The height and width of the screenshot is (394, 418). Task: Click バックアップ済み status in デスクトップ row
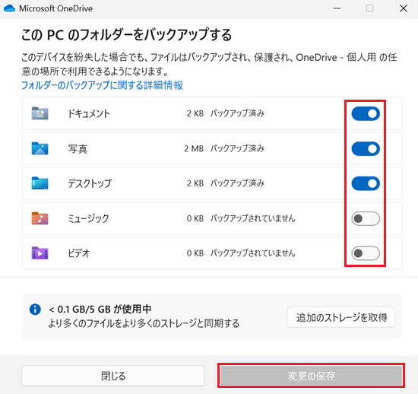(x=237, y=183)
